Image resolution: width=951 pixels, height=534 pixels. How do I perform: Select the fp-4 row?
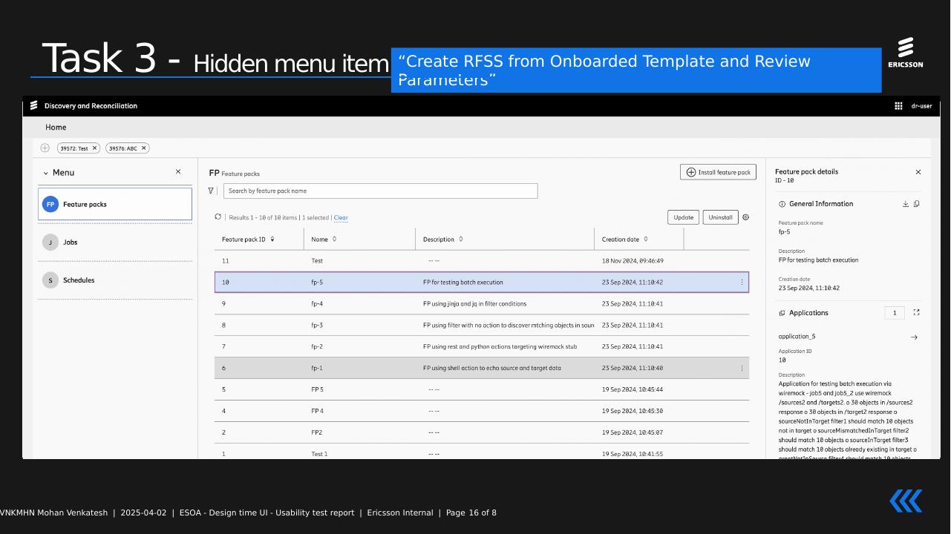click(x=482, y=304)
